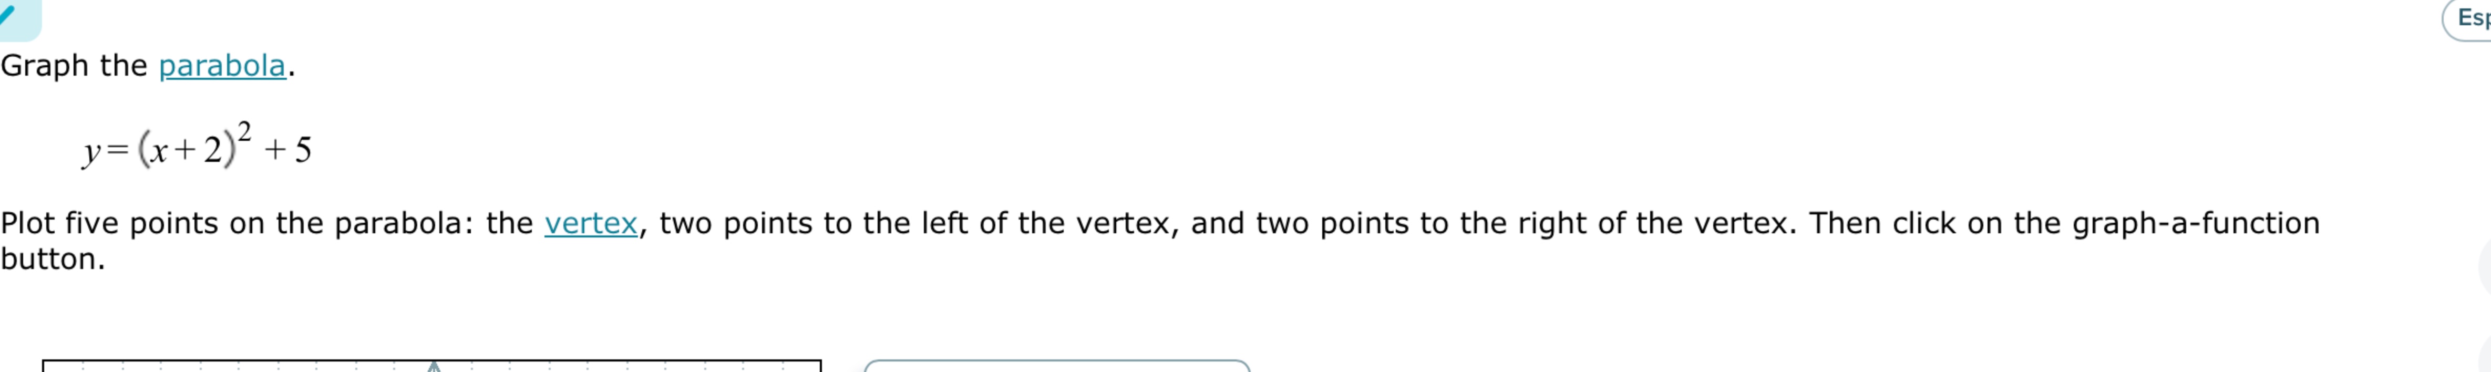Image resolution: width=2491 pixels, height=372 pixels.
Task: Click the dotted gridline row in the graph
Action: coord(290,367)
